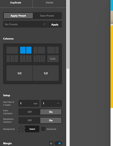113x146 pixels.
Task: Turn Inner Container Off
Action: point(30,112)
